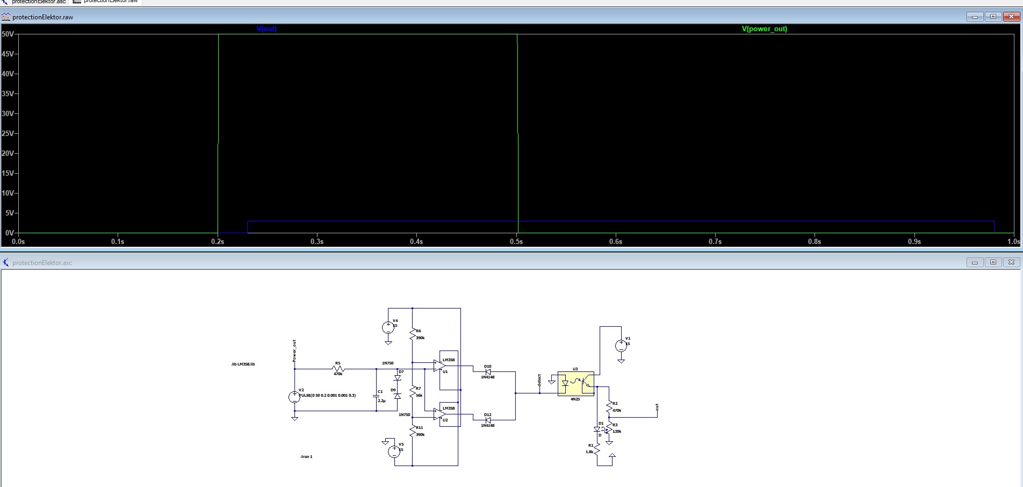Select diode D12 1N4148 symbol

pyautogui.click(x=488, y=420)
